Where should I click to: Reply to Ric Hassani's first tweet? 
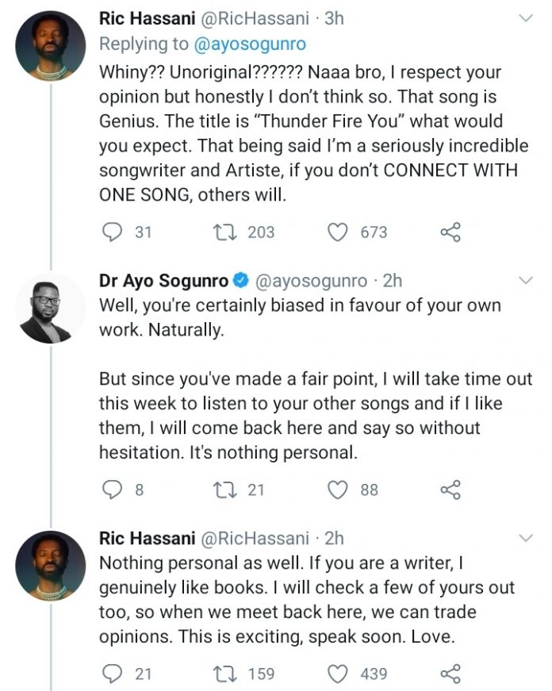[114, 232]
